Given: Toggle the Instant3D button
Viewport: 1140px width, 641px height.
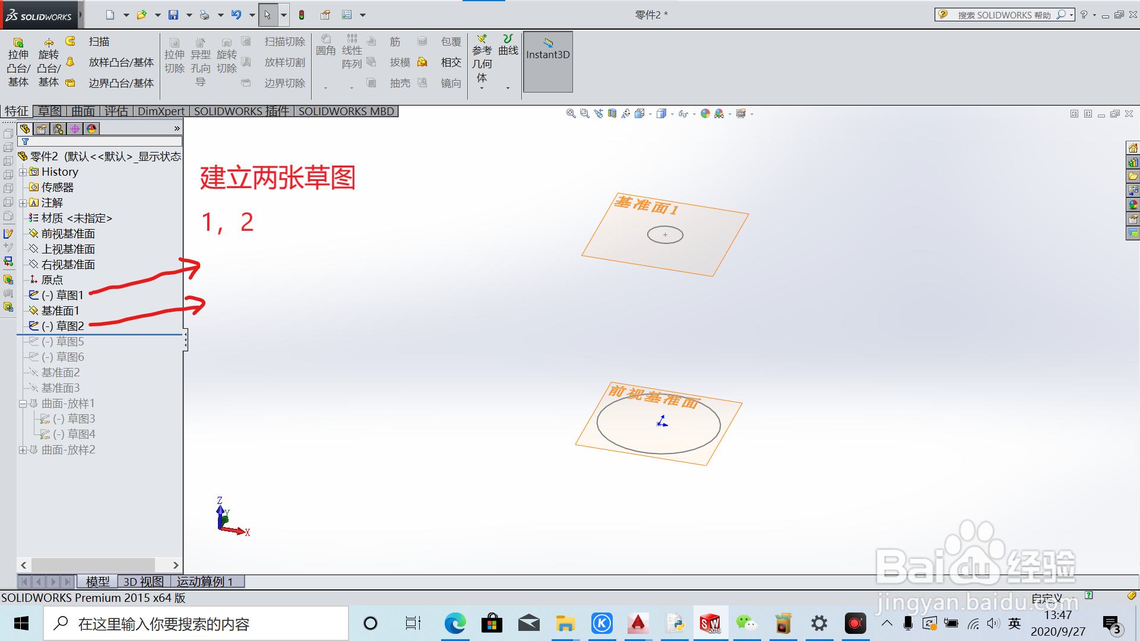Looking at the screenshot, I should point(547,61).
